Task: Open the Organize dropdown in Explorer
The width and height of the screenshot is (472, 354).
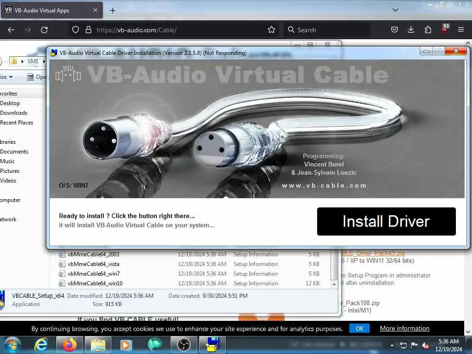Action: (6, 77)
